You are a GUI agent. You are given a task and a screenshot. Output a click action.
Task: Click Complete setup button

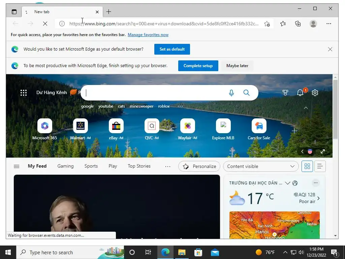tap(198, 66)
